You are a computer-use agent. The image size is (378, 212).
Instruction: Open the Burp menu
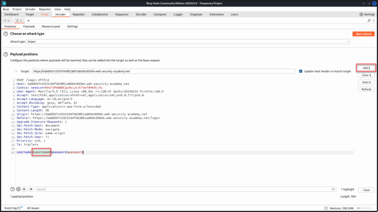(6, 9)
